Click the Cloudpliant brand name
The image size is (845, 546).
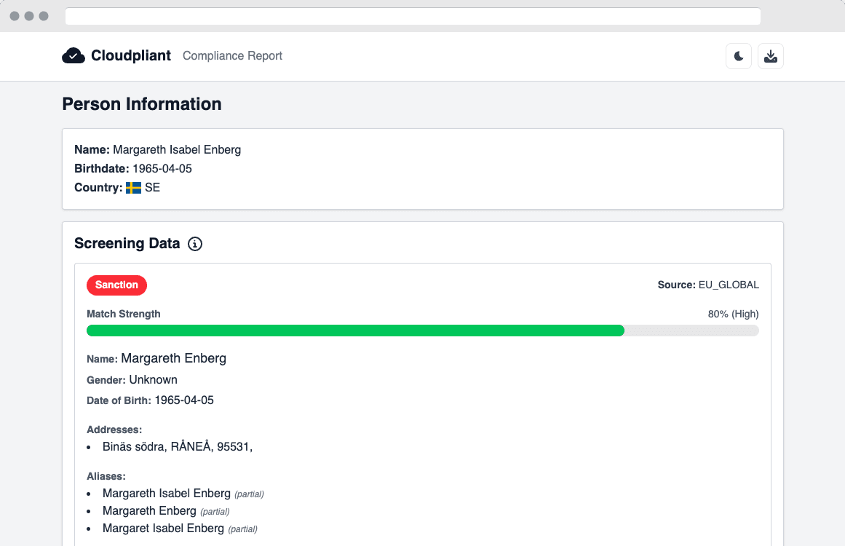pyautogui.click(x=131, y=55)
